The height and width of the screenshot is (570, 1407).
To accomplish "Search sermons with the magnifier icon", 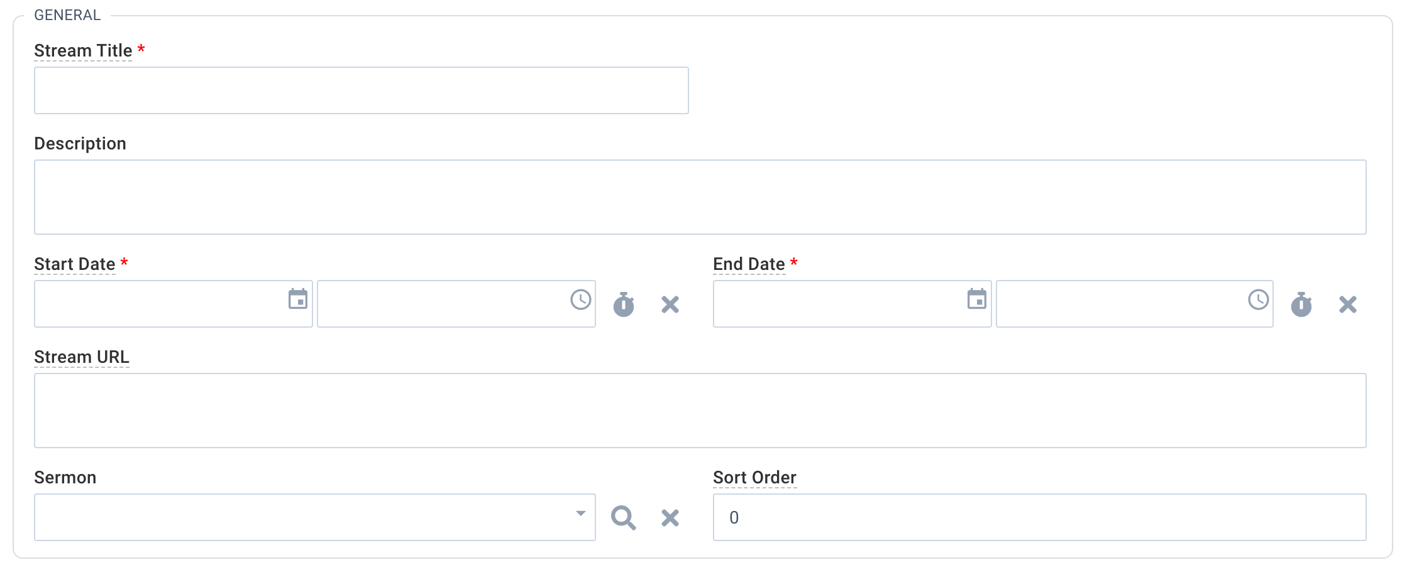I will pos(624,518).
